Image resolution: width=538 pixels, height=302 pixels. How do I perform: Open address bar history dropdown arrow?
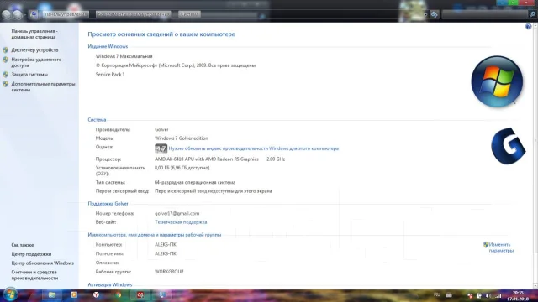(425, 15)
